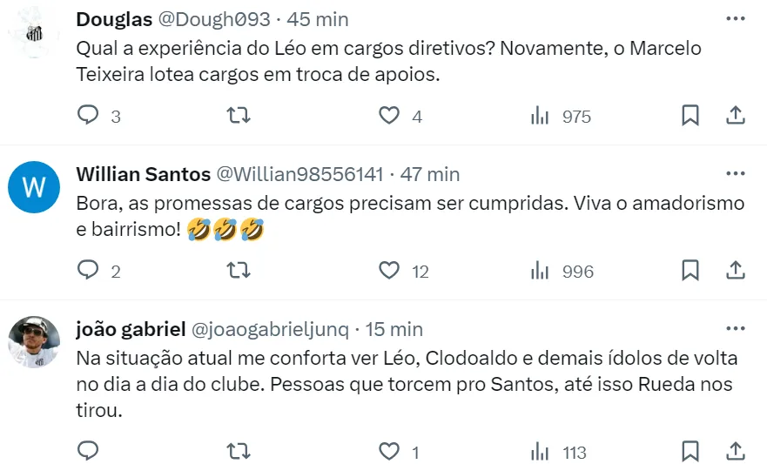Reply to Willian Santos's tweet
Viewport: 767px width, 464px height.
coord(89,271)
